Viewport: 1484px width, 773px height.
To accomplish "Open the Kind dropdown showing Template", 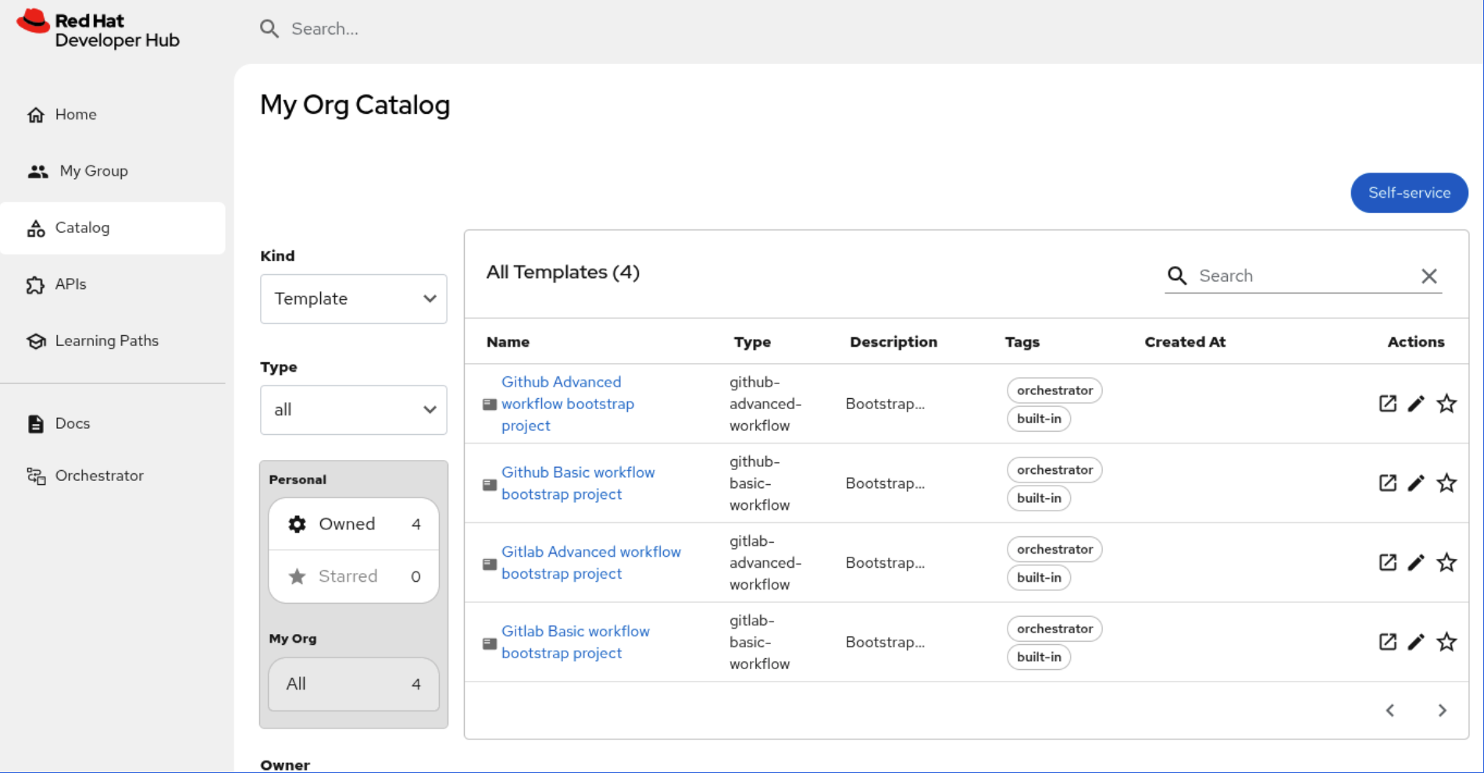I will click(x=353, y=298).
